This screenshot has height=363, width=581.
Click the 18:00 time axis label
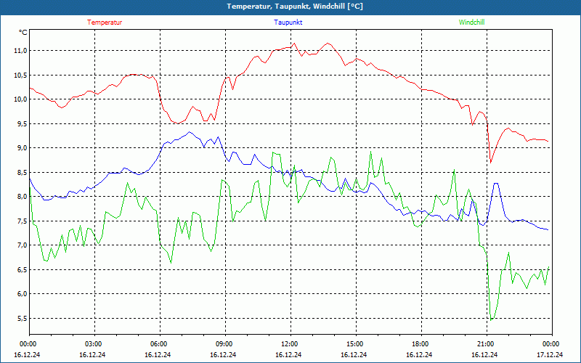pyautogui.click(x=421, y=344)
